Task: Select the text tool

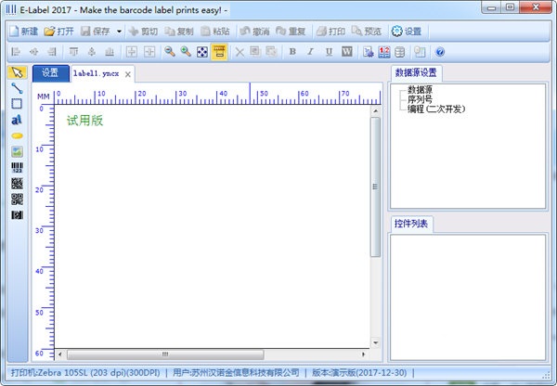Action: tap(16, 120)
